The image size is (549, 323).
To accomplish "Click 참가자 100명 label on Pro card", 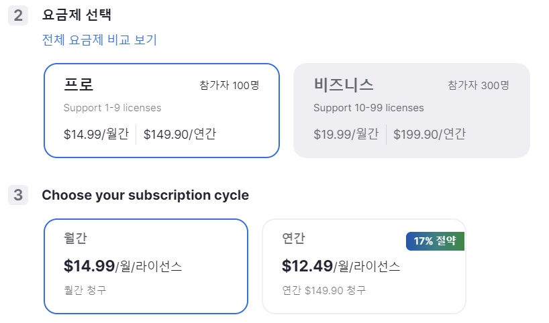I will pos(230,85).
